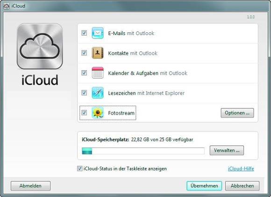Disable Kalender & Aufgaben sync checkbox
Viewport: 271px width, 197px height.
(x=84, y=73)
